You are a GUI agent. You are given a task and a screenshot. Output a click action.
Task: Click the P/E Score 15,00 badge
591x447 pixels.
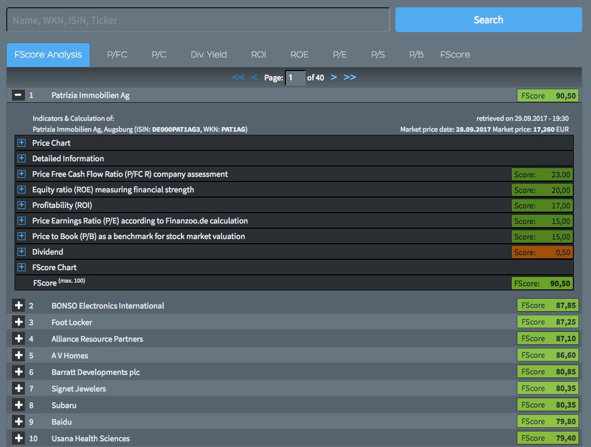pyautogui.click(x=542, y=221)
